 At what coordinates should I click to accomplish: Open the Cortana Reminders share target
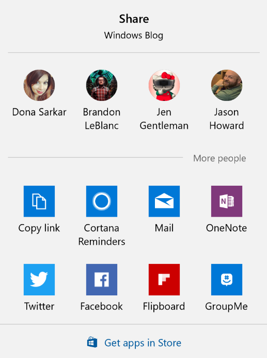pyautogui.click(x=102, y=201)
